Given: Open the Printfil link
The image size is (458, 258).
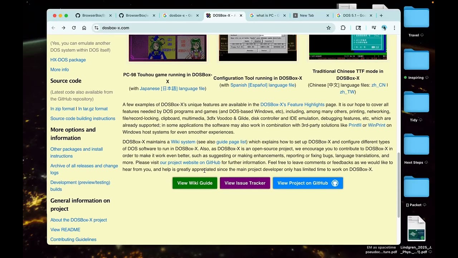Looking at the screenshot, I should click(355, 125).
